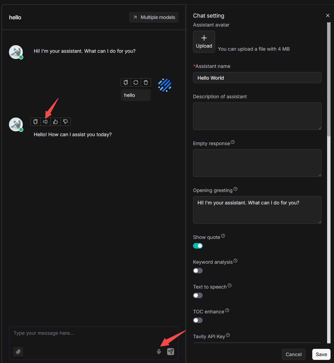The image size is (334, 363).
Task: Click the Assistant name input field
Action: [257, 78]
